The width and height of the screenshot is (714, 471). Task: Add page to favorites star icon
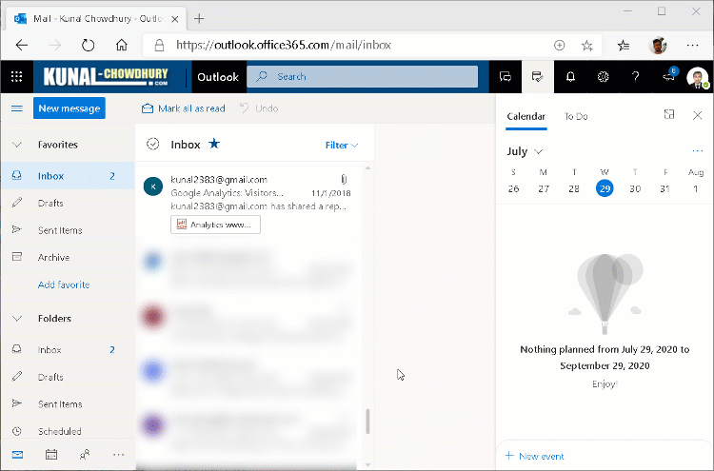coord(587,45)
